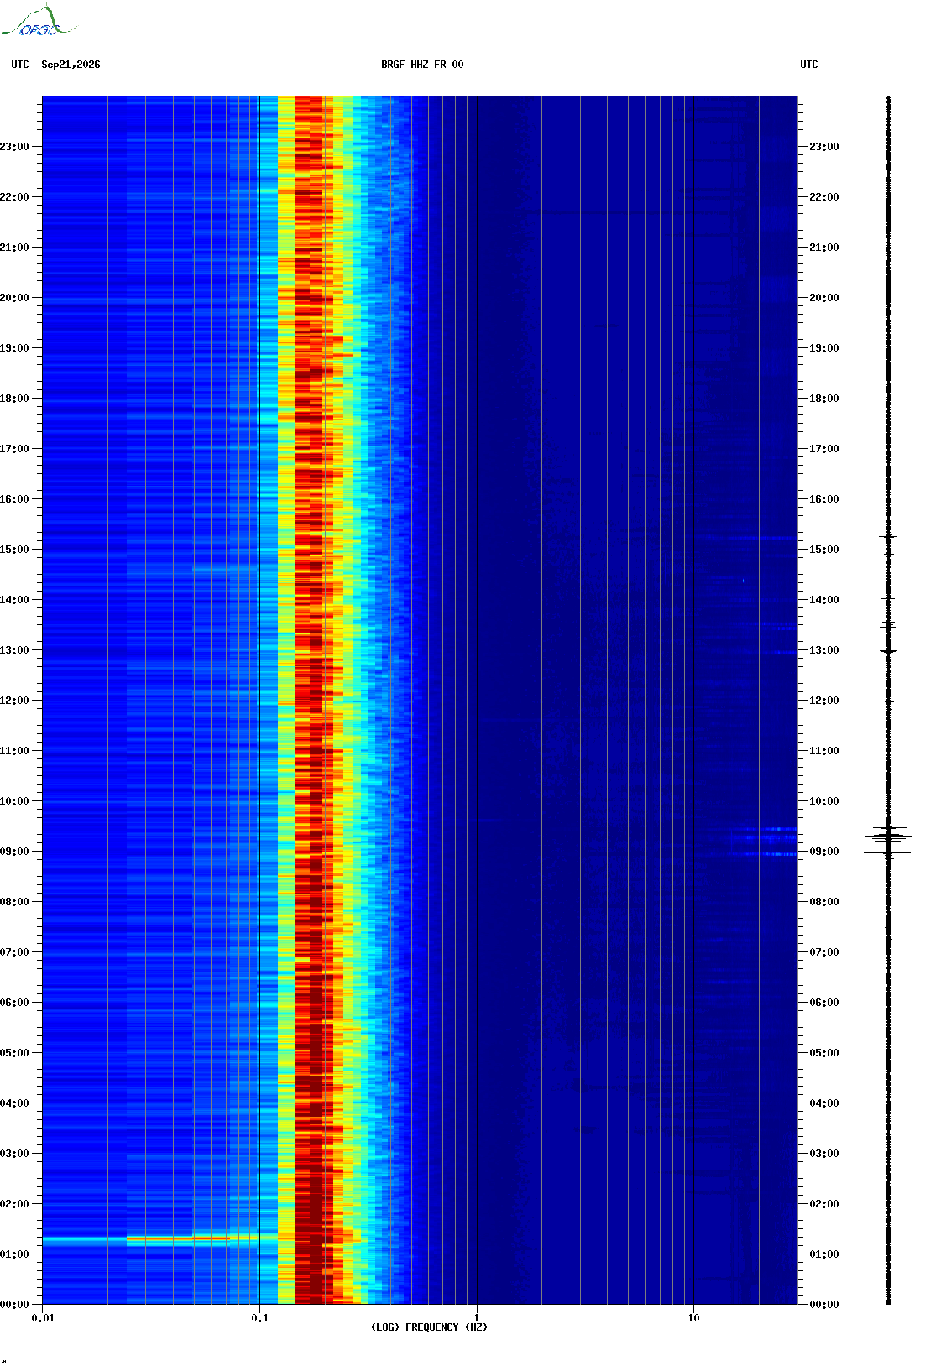This screenshot has width=925, height=1371.
Task: Click the seismogram spike near 13:00
Action: click(888, 651)
